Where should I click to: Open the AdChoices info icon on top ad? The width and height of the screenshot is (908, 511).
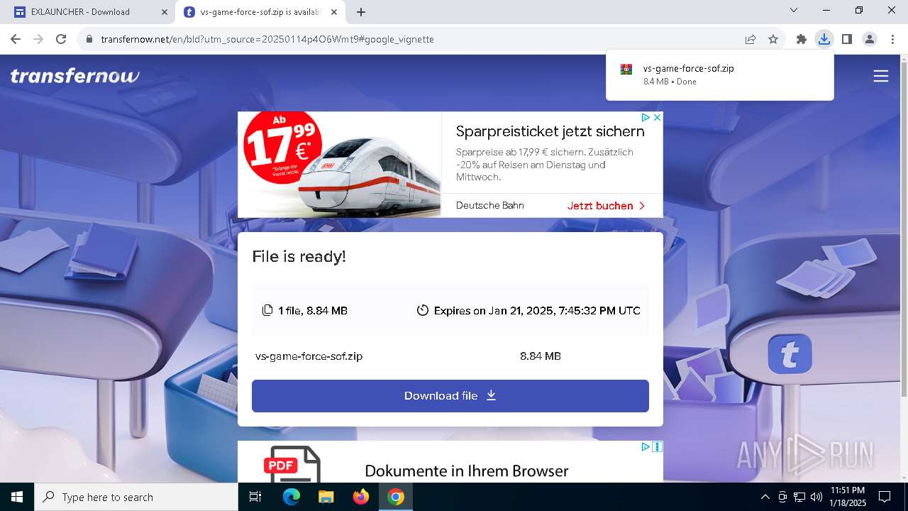tap(646, 118)
